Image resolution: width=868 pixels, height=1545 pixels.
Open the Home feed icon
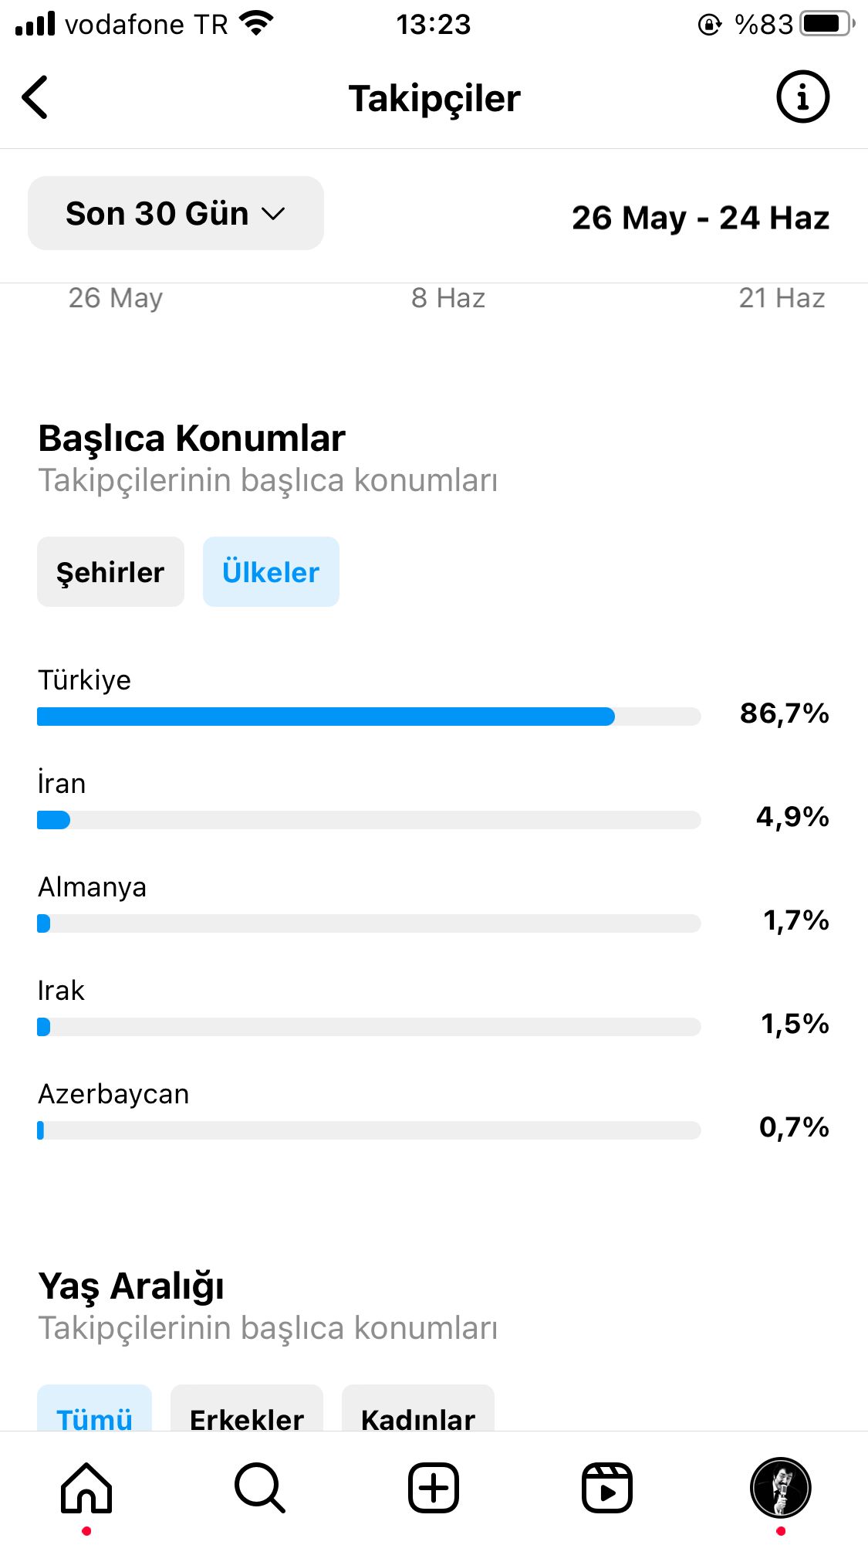86,1488
